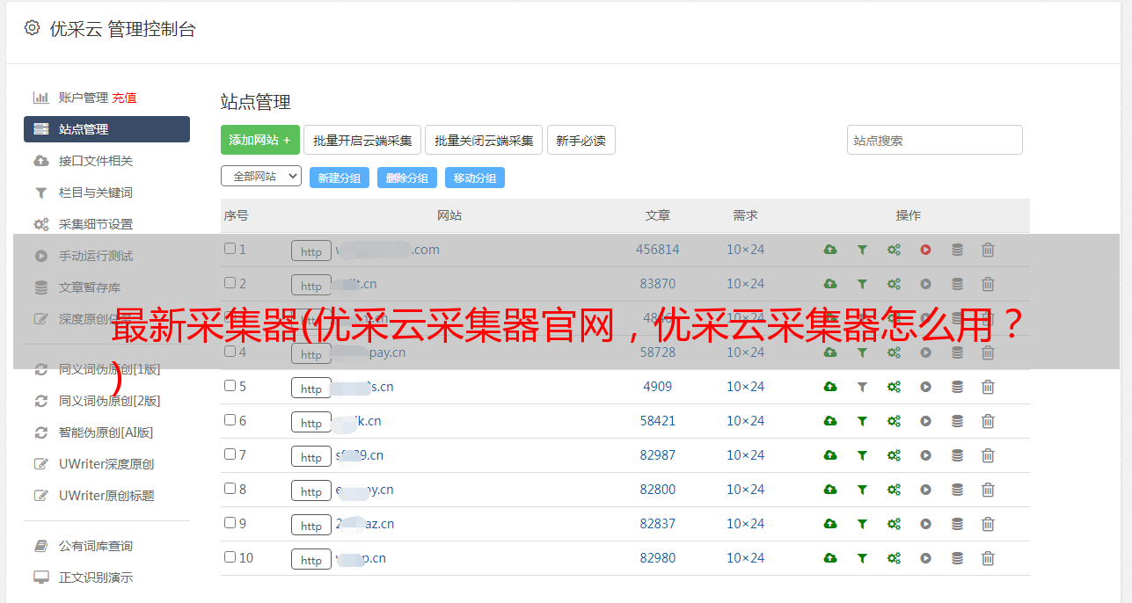Viewport: 1132px width, 603px height.
Task: Click cloud upload icon in row 5
Action: pos(830,387)
